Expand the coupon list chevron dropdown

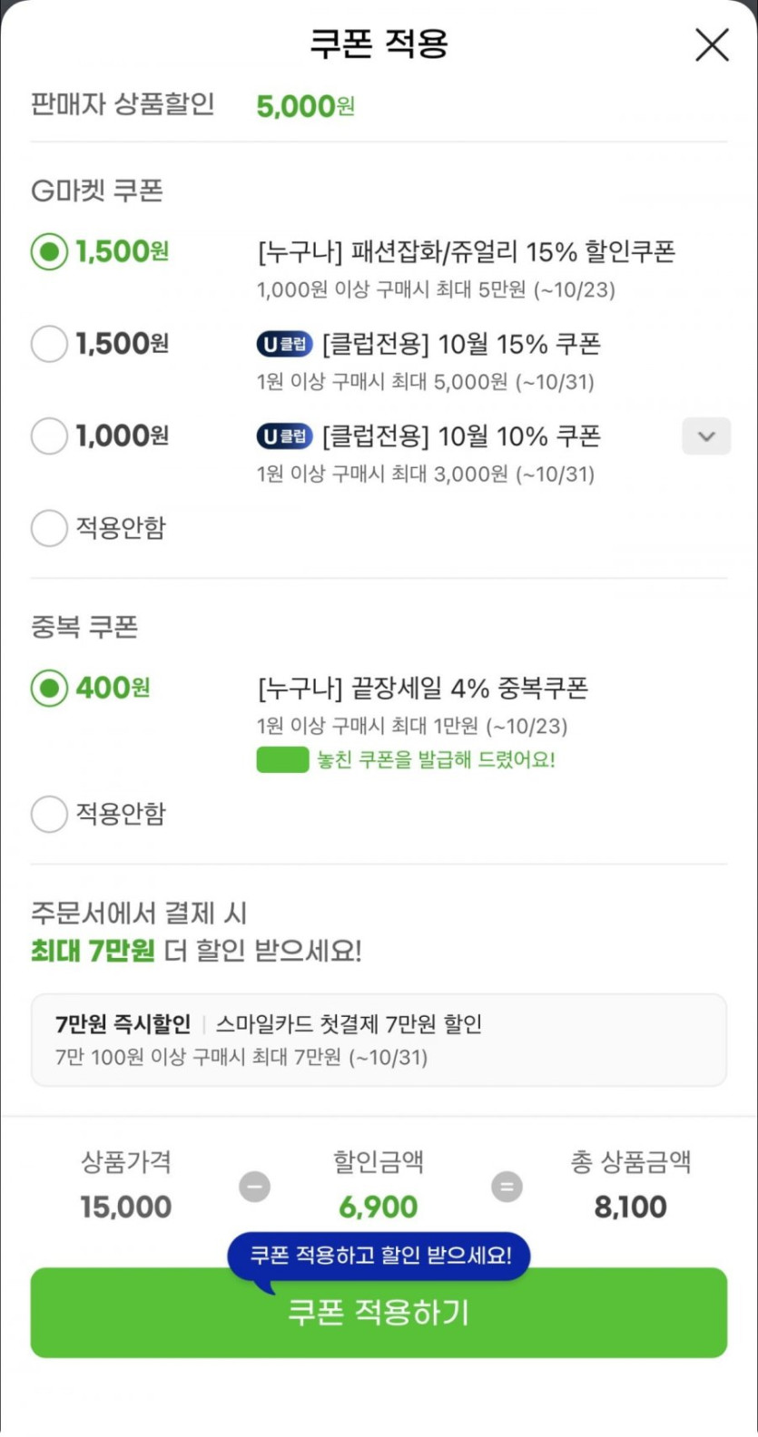705,436
